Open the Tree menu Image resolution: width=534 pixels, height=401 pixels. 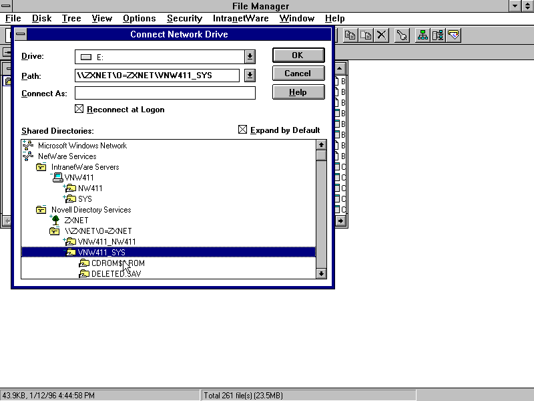pyautogui.click(x=71, y=19)
